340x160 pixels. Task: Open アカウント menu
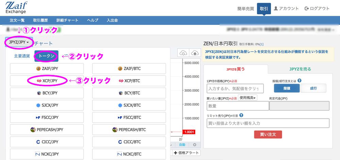click(286, 8)
